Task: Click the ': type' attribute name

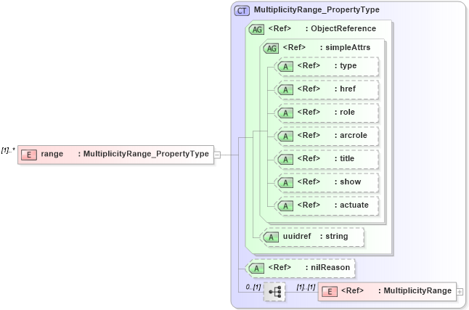Action: click(346, 65)
